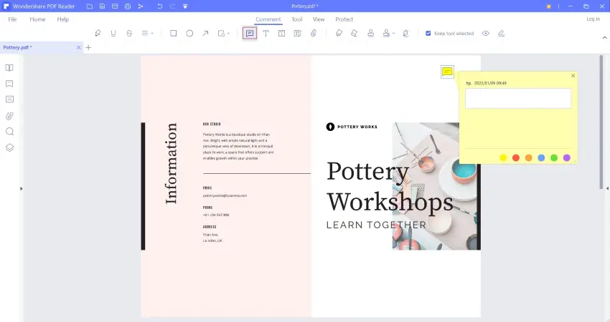Toggle hide comments eye icon

coord(486,34)
